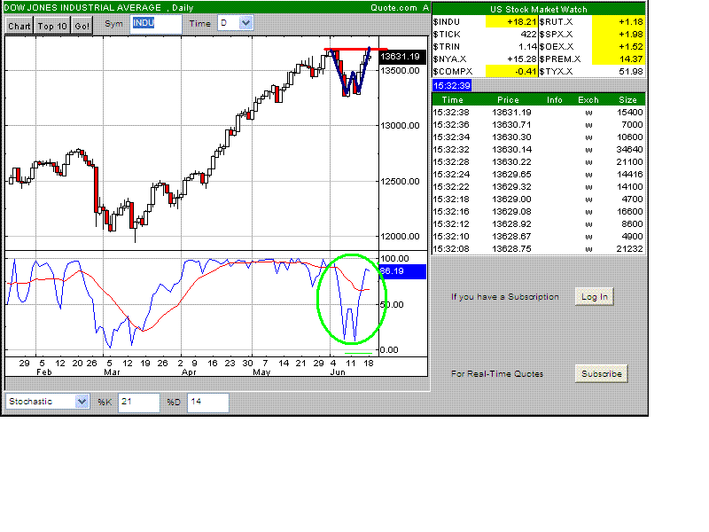Click the 12000.00 price axis label

click(400, 237)
